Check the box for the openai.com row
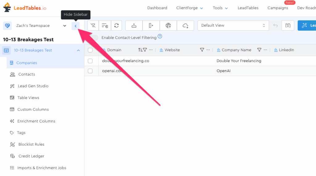 90,71
